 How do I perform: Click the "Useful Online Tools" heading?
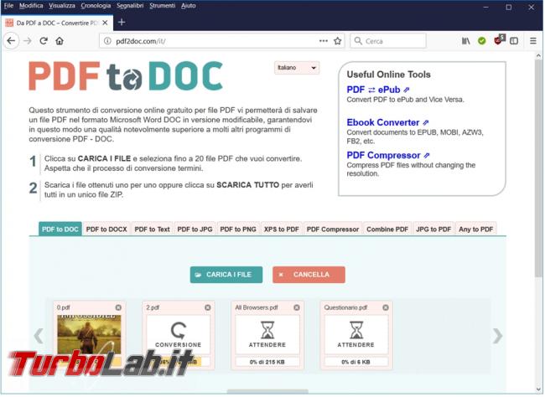388,75
